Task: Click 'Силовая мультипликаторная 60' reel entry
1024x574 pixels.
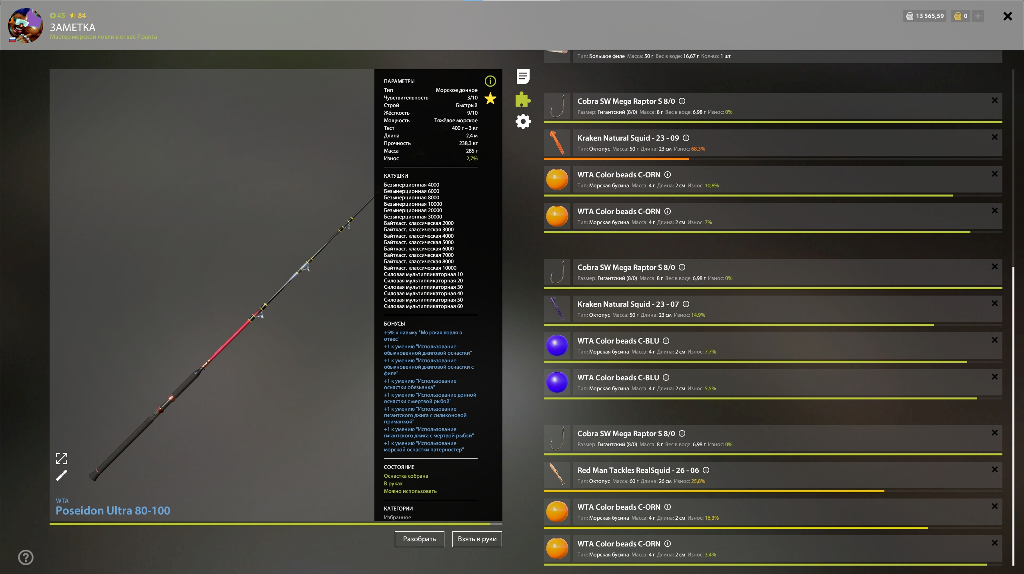Action: tap(423, 306)
